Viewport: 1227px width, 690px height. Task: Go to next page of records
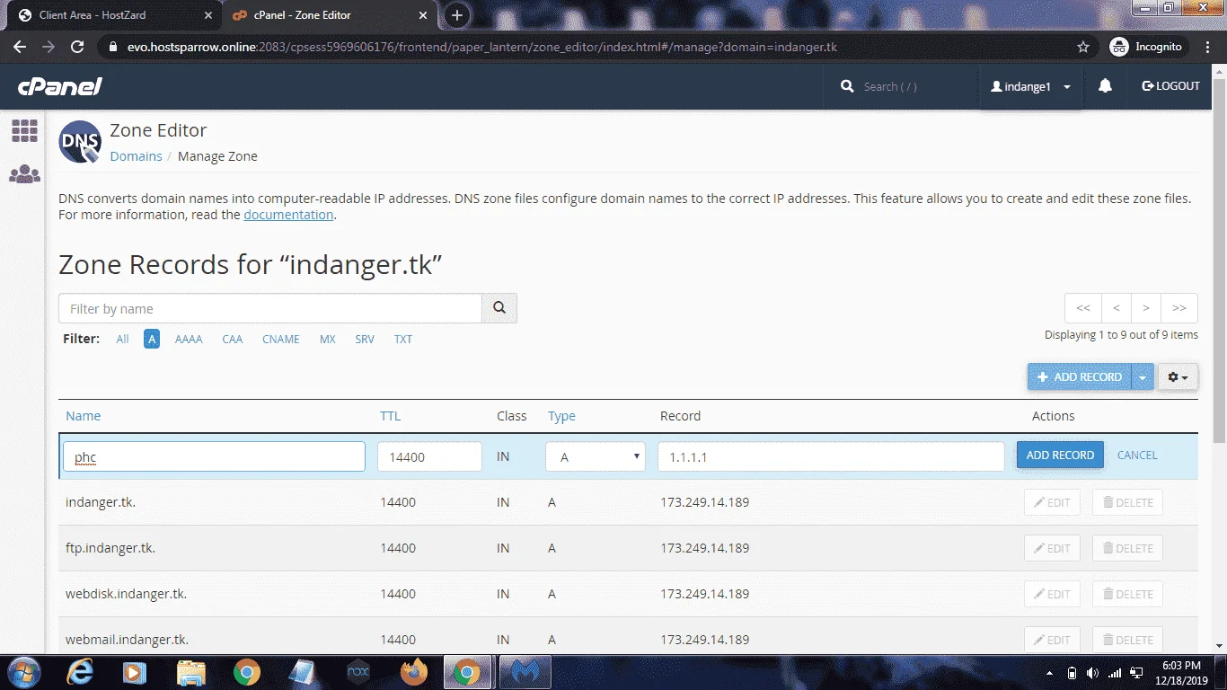(x=1146, y=308)
